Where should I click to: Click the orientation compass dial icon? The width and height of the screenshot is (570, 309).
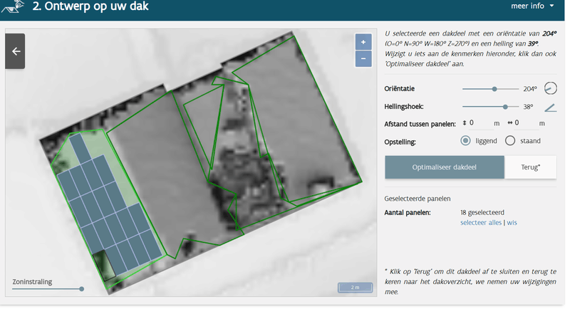click(550, 88)
